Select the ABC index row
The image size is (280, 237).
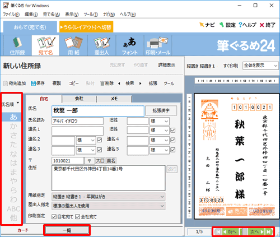(13, 208)
